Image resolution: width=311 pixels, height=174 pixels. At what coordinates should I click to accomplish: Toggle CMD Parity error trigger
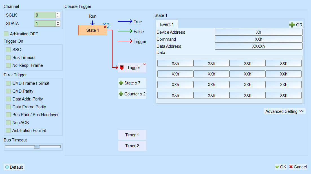click(x=8, y=91)
